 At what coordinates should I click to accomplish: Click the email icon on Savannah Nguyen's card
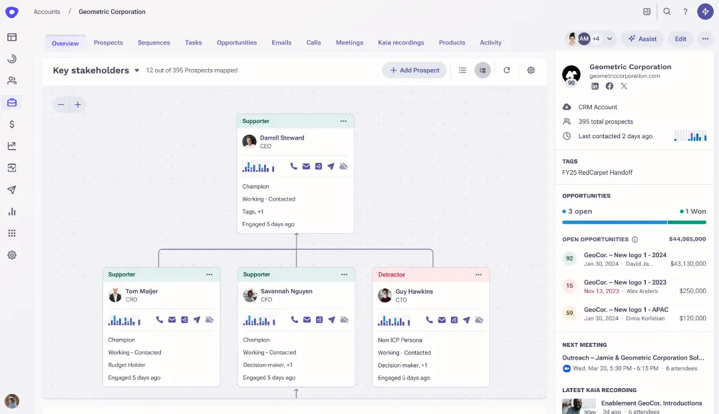[x=306, y=319]
